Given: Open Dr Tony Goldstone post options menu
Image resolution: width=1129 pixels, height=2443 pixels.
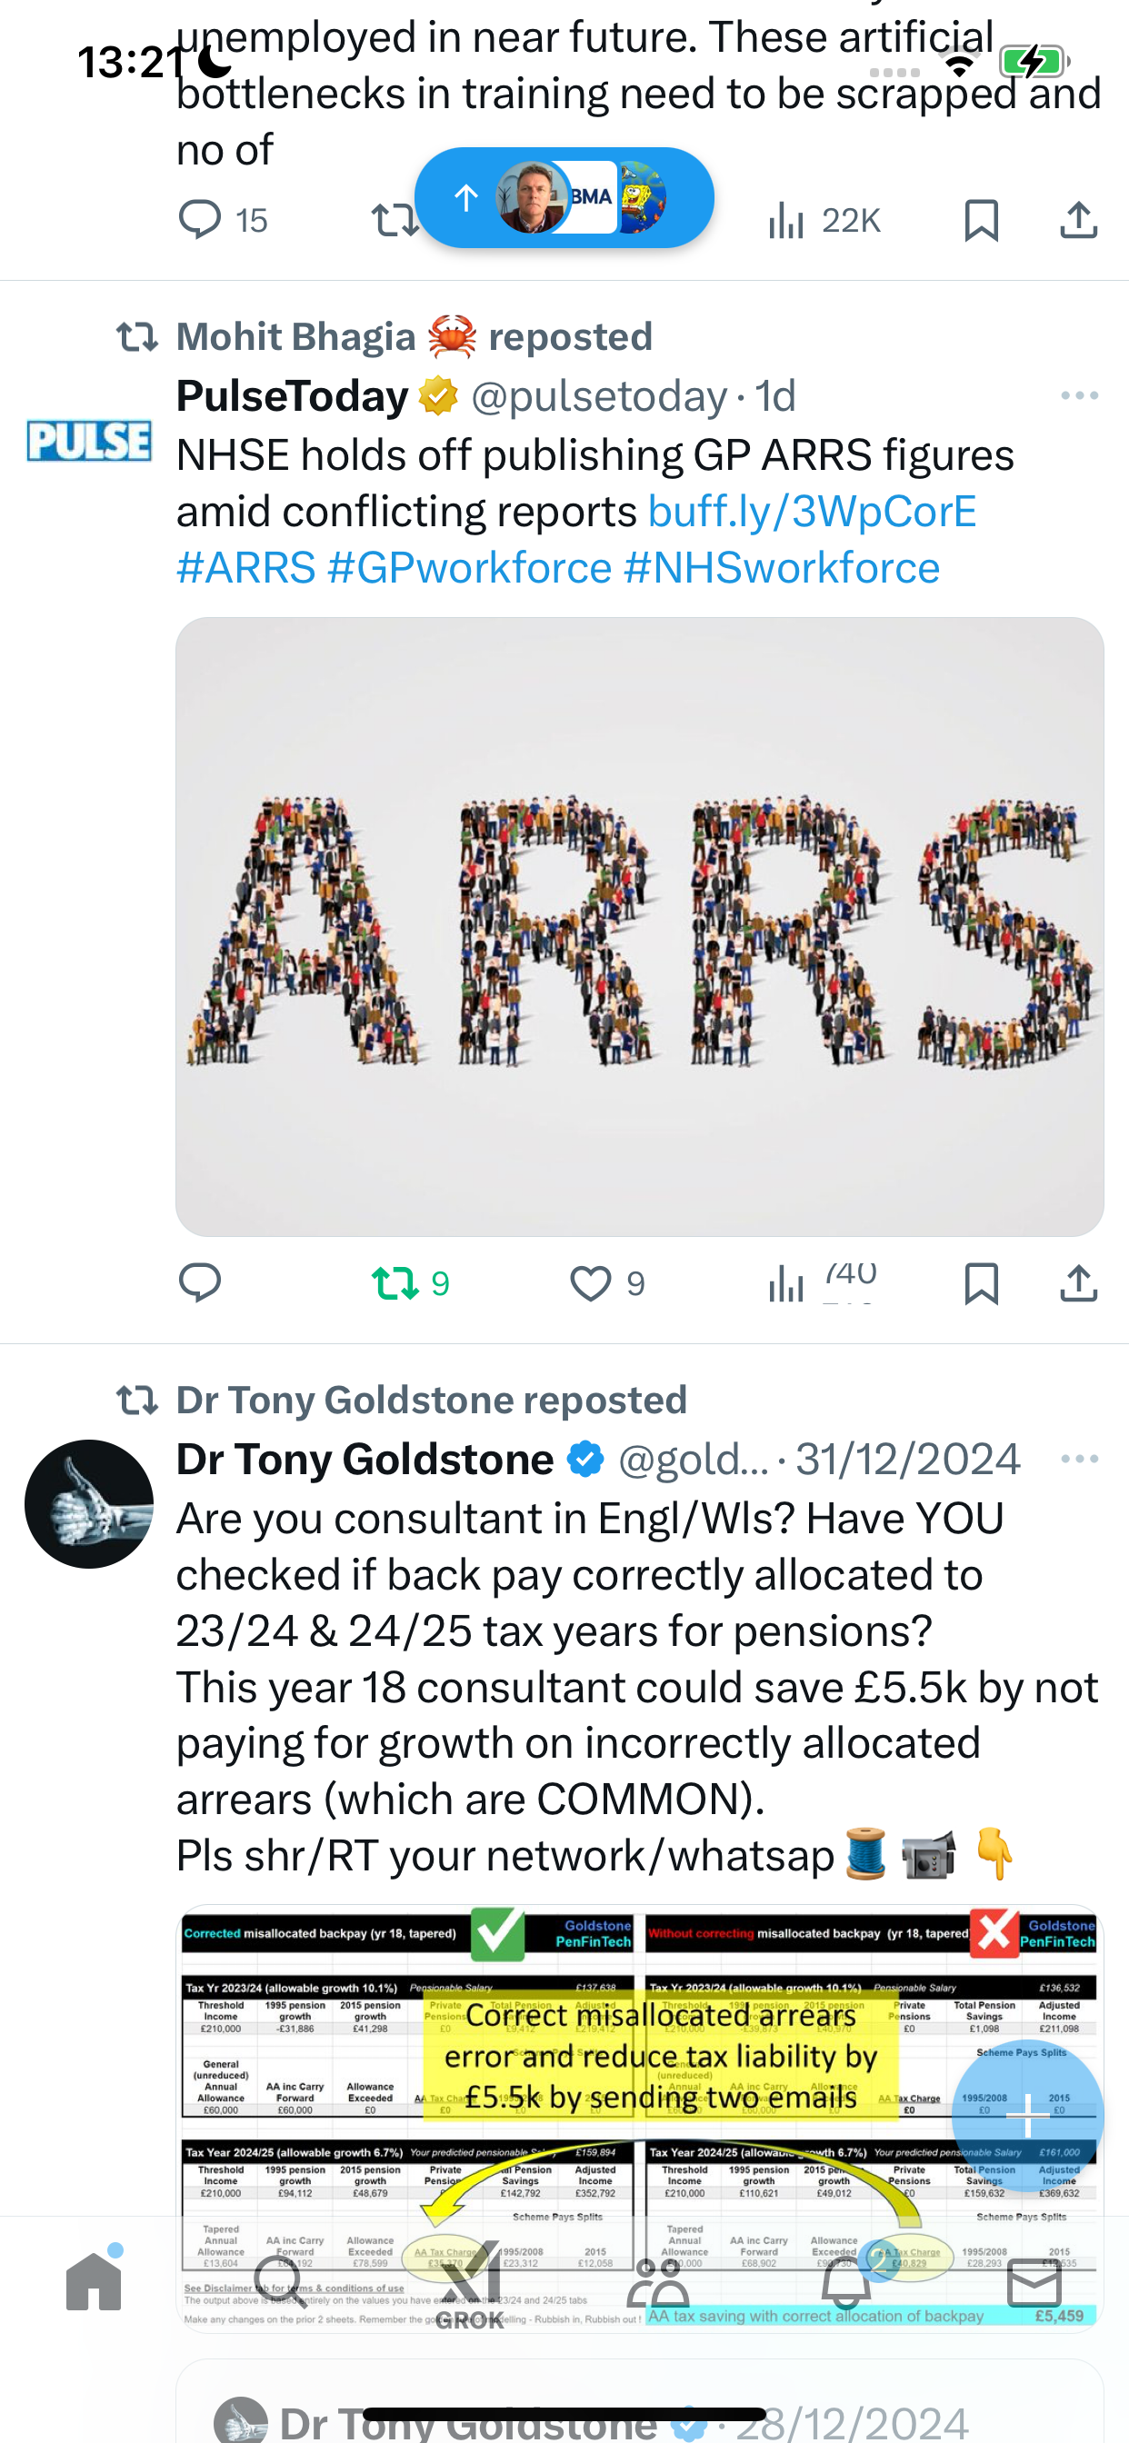Looking at the screenshot, I should click(1080, 1459).
